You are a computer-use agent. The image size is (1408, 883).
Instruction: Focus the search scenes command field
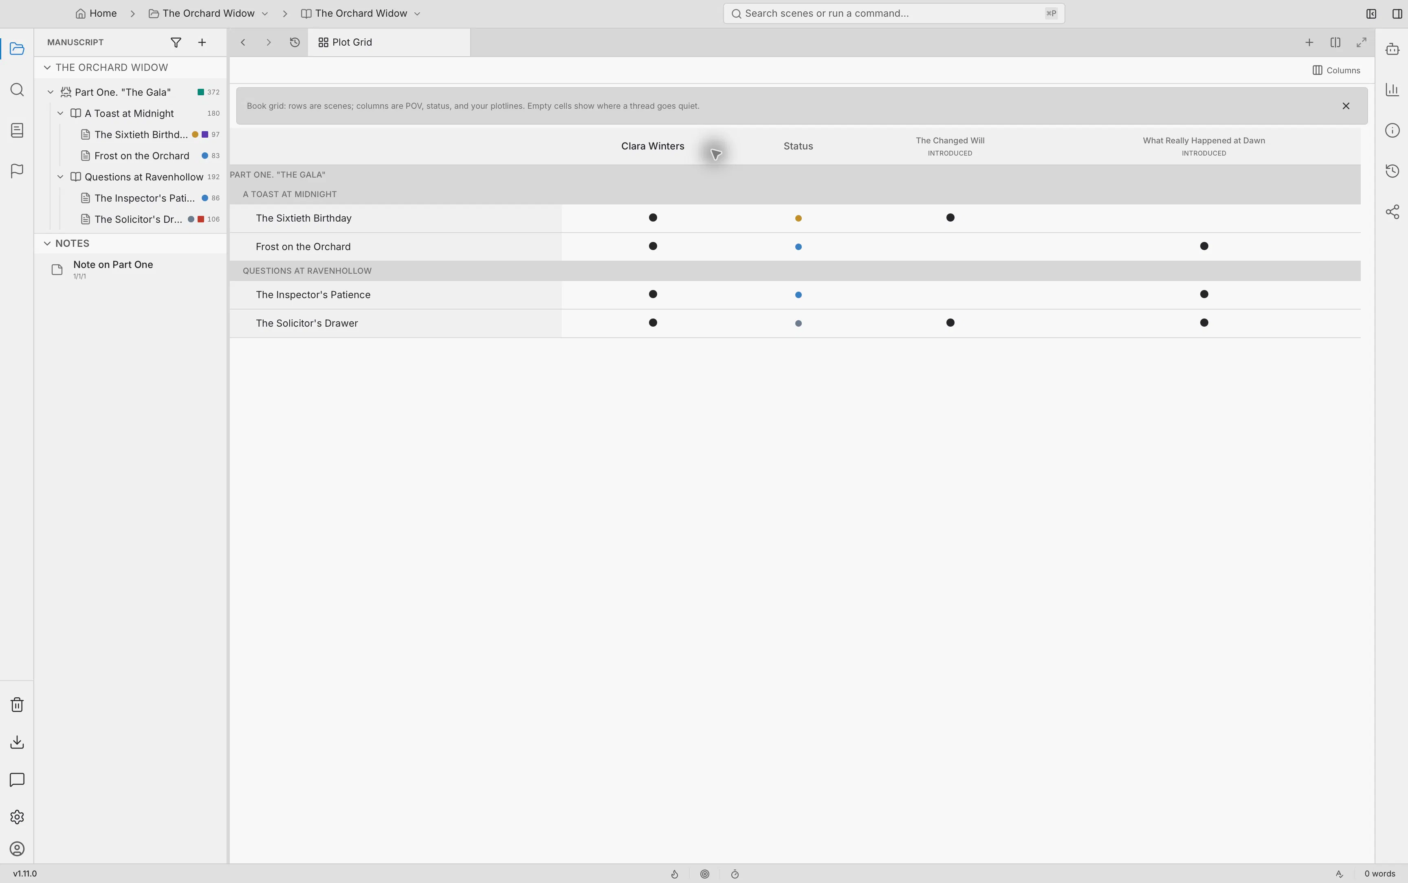(x=893, y=13)
